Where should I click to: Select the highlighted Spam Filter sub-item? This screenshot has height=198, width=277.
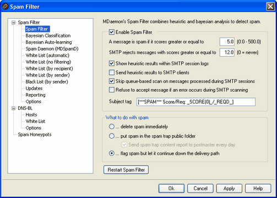click(x=37, y=29)
